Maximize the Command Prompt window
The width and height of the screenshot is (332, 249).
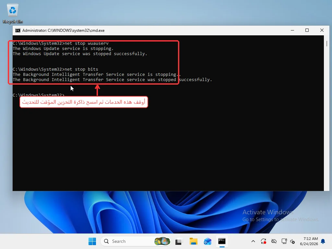(307, 30)
